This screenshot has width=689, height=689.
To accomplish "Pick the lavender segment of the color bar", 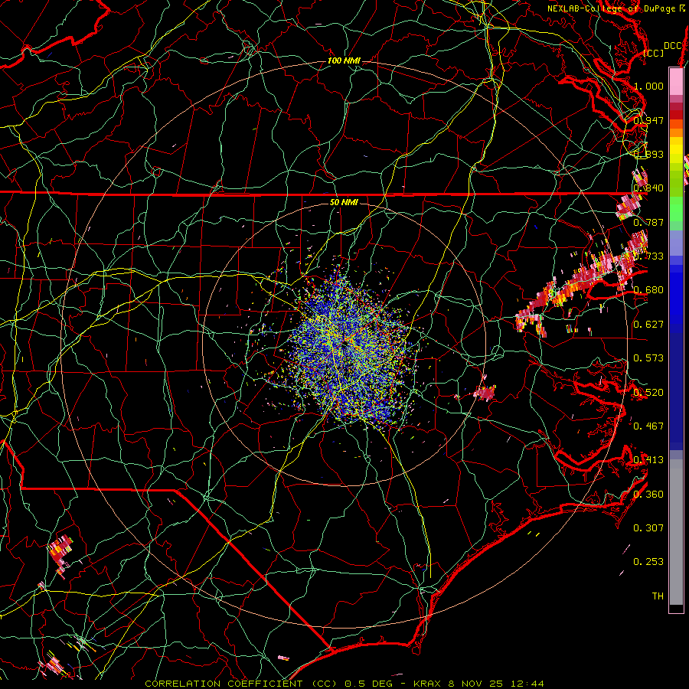I will [x=676, y=242].
